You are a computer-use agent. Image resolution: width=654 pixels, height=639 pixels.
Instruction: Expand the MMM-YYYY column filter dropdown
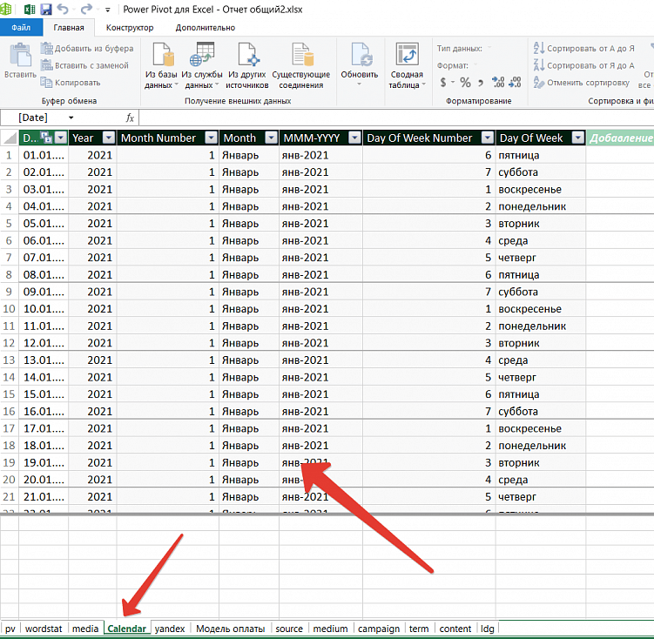pos(354,138)
